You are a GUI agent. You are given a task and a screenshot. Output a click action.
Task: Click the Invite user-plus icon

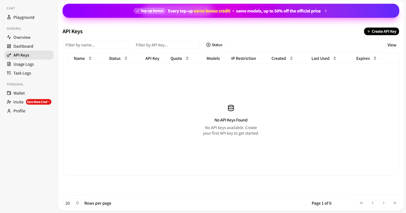9,102
